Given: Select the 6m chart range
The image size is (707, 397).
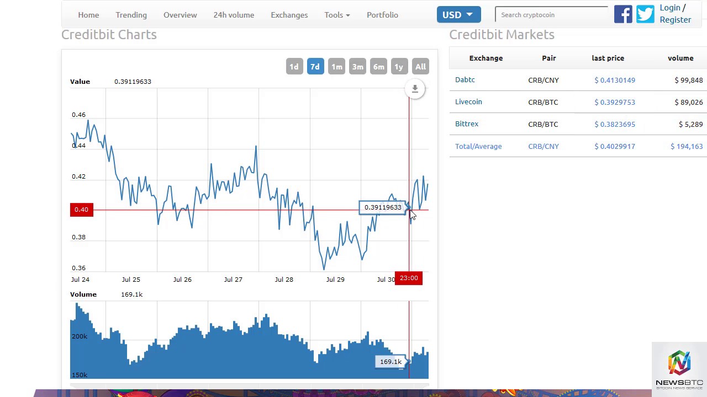Looking at the screenshot, I should pos(378,67).
